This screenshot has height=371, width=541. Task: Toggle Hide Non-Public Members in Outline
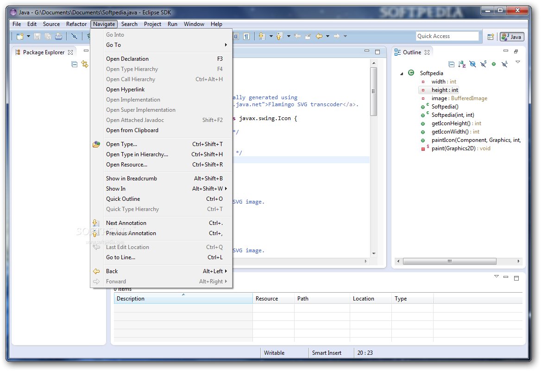[x=494, y=64]
